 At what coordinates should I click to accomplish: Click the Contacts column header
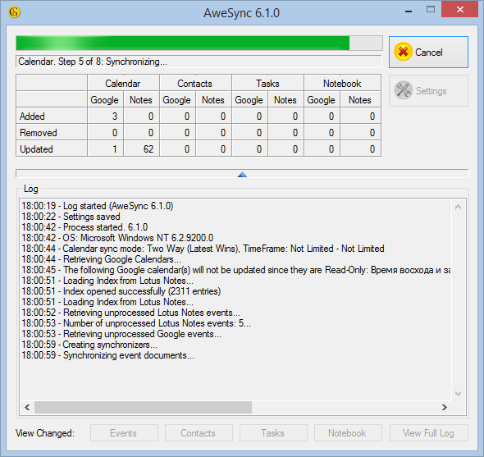[195, 84]
